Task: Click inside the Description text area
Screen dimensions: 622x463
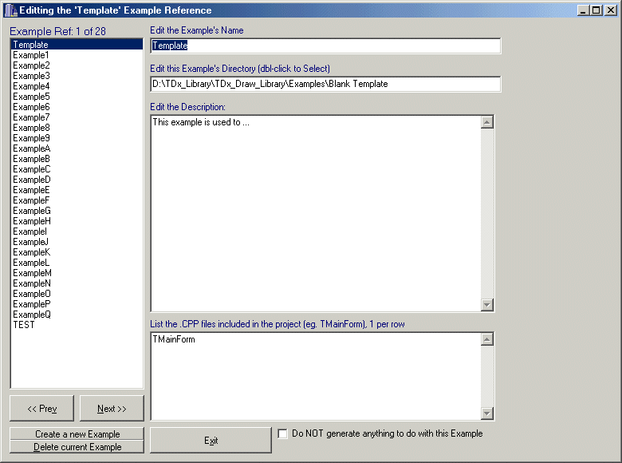Action: point(316,213)
